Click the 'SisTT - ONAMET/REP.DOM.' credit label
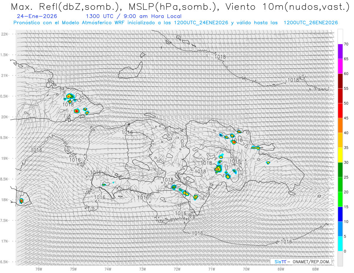 coord(301,262)
